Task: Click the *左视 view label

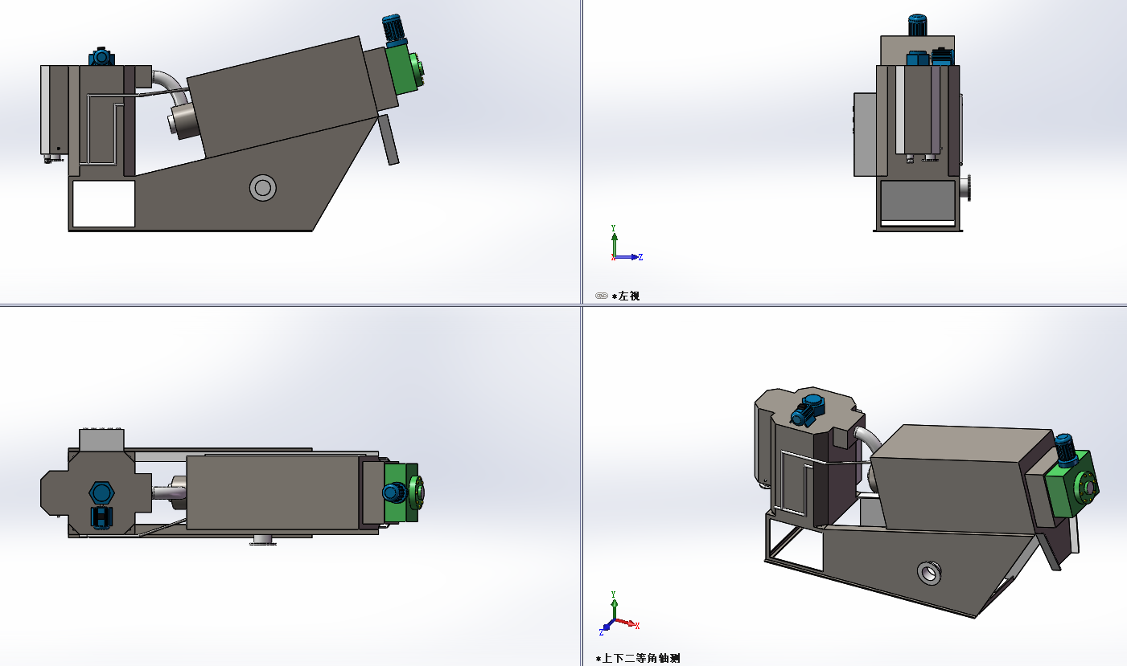Action: 626,296
